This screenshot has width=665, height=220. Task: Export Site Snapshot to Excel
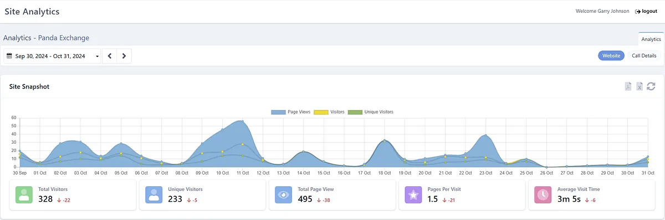click(640, 86)
